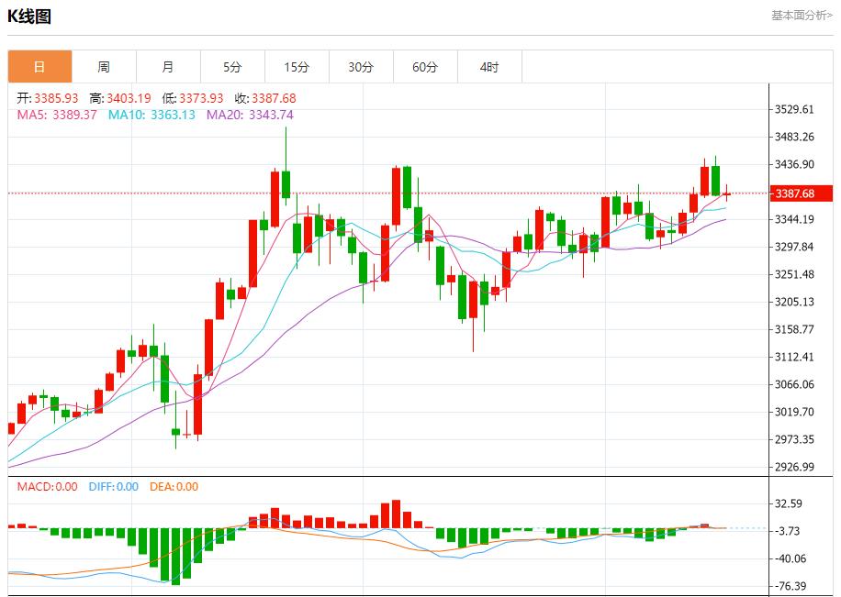Select the 月 (monthly) chart tab
Image resolution: width=841 pixels, height=597 pixels.
168,67
